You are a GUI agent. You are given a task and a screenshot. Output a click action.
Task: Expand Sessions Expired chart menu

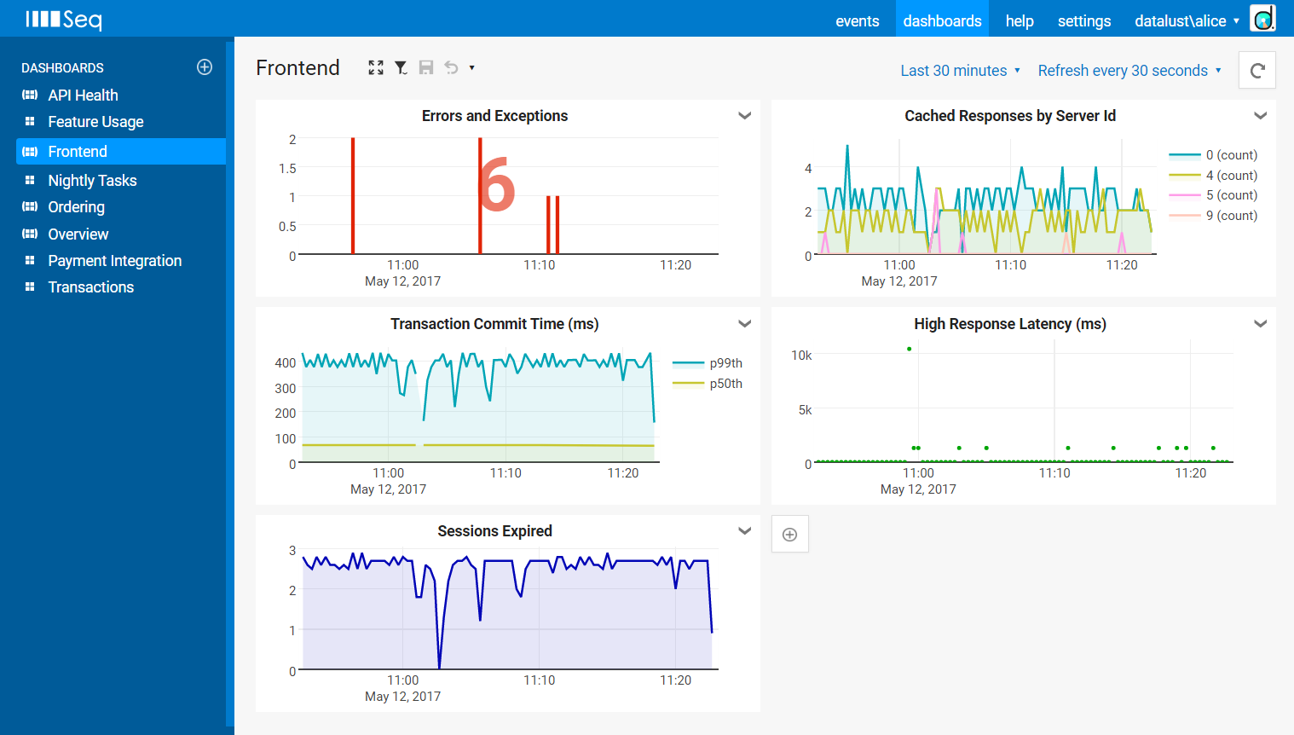click(744, 531)
